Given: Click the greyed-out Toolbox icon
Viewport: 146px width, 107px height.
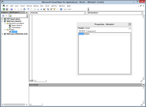Looking at the screenshot, I should click(57, 9).
